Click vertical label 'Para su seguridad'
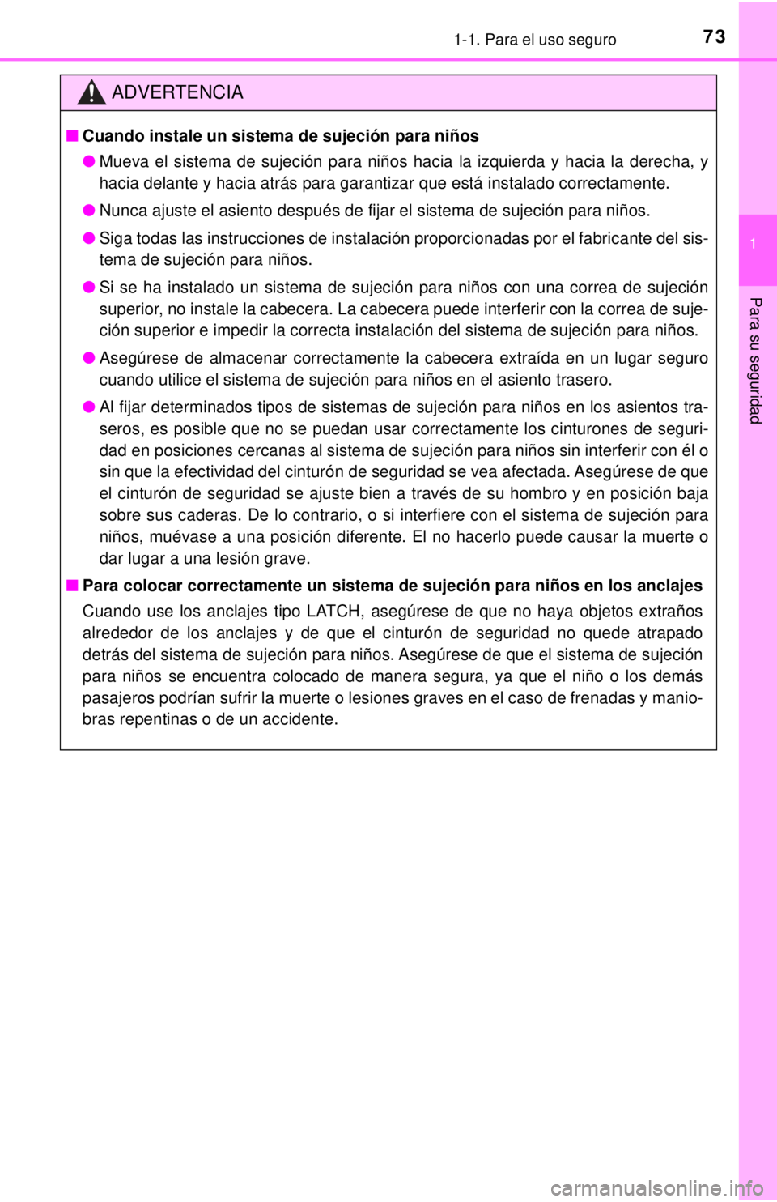The image size is (777, 1202). coord(754,360)
